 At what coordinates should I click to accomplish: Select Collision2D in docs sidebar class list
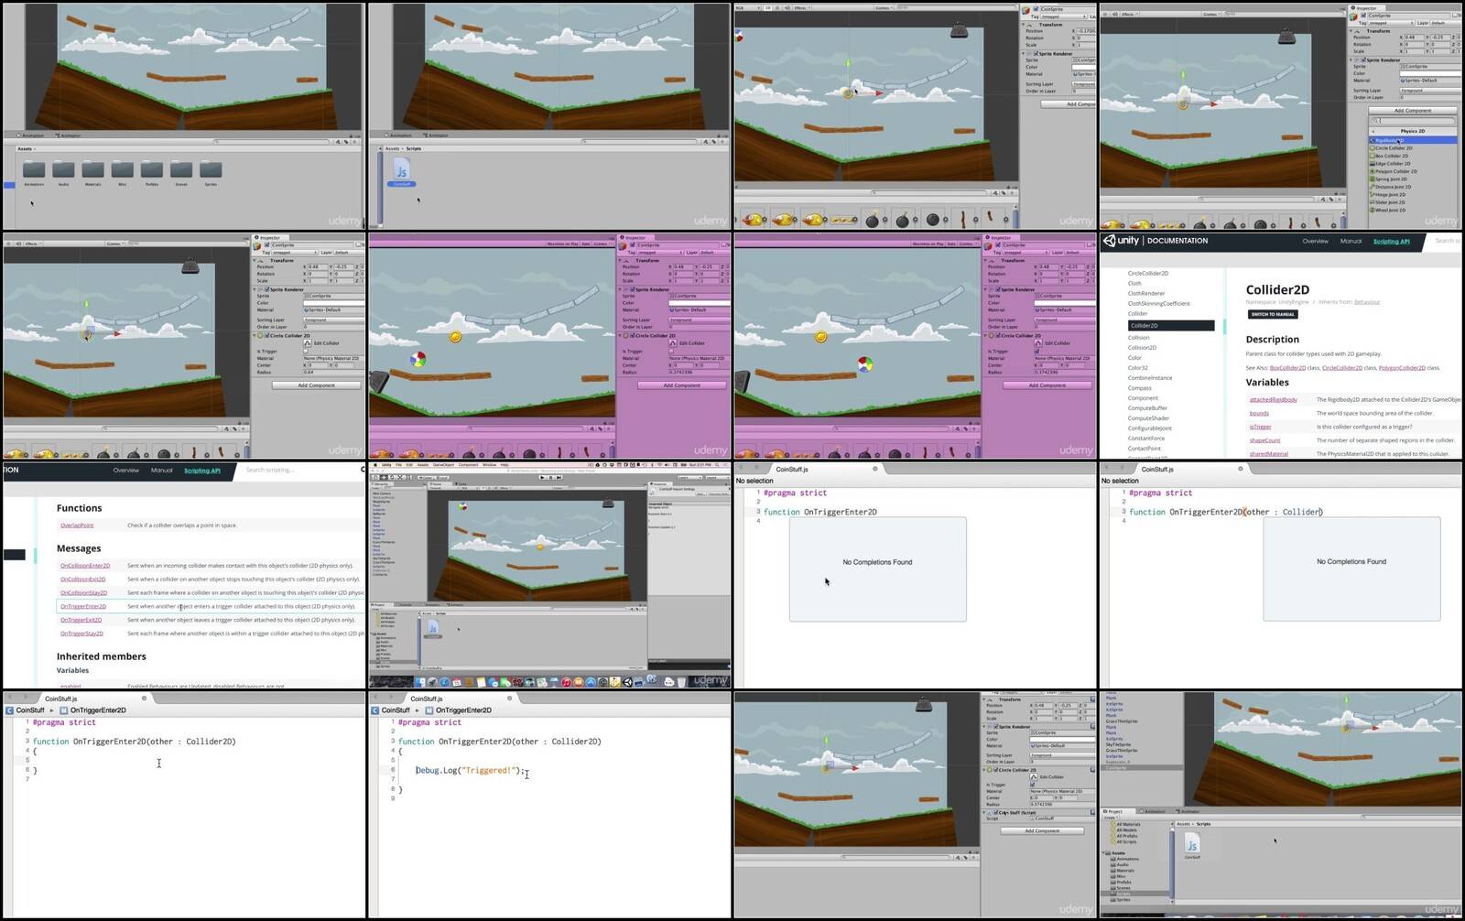coord(1142,348)
